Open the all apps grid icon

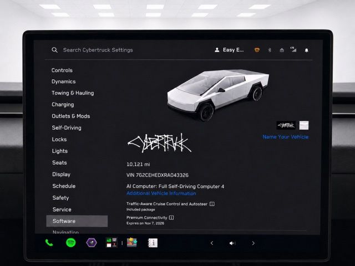pyautogui.click(x=112, y=243)
